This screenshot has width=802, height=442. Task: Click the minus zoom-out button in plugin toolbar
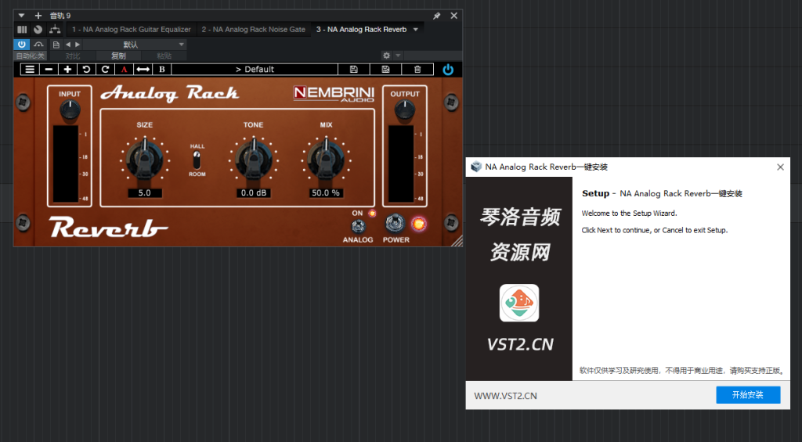[x=49, y=70]
